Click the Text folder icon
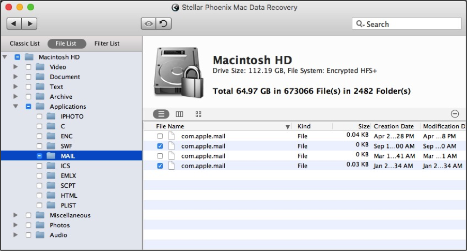467x251 pixels. pyautogui.click(x=40, y=86)
